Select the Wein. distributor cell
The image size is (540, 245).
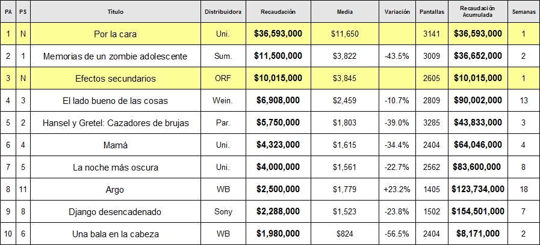[223, 100]
